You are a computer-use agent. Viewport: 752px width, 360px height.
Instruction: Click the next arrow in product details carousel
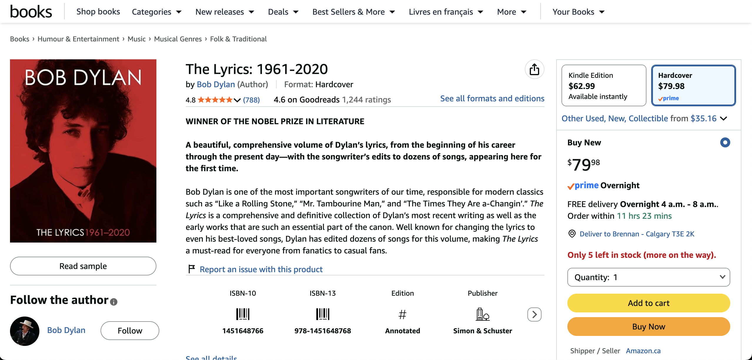click(534, 314)
